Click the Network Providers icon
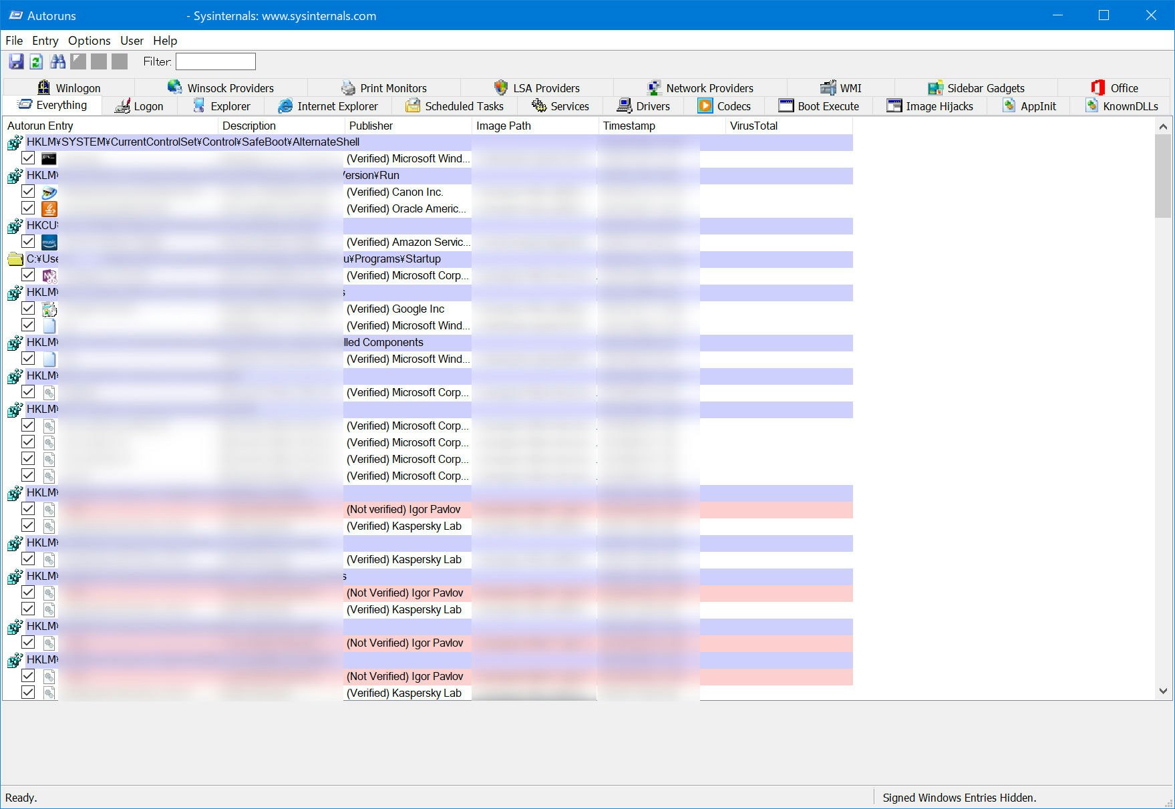The image size is (1175, 809). (x=654, y=88)
